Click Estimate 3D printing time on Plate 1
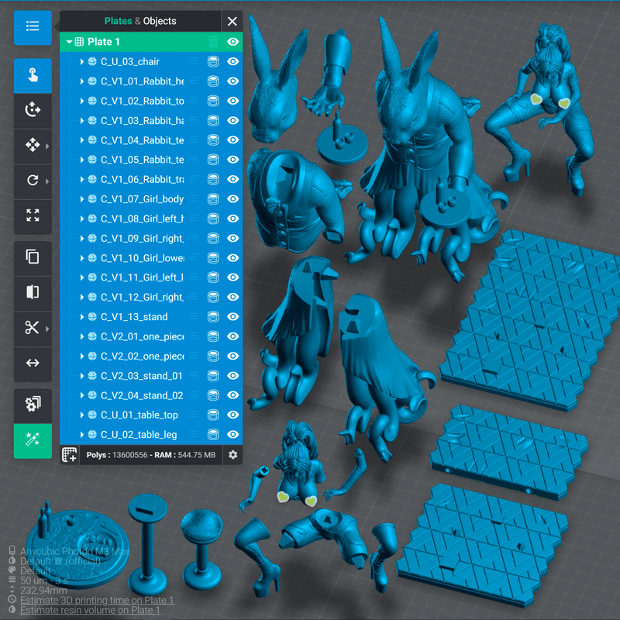Screen dimensions: 620x620 pyautogui.click(x=97, y=601)
